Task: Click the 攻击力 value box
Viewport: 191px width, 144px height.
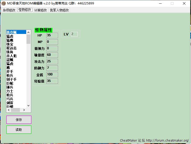Action: pos(52,61)
